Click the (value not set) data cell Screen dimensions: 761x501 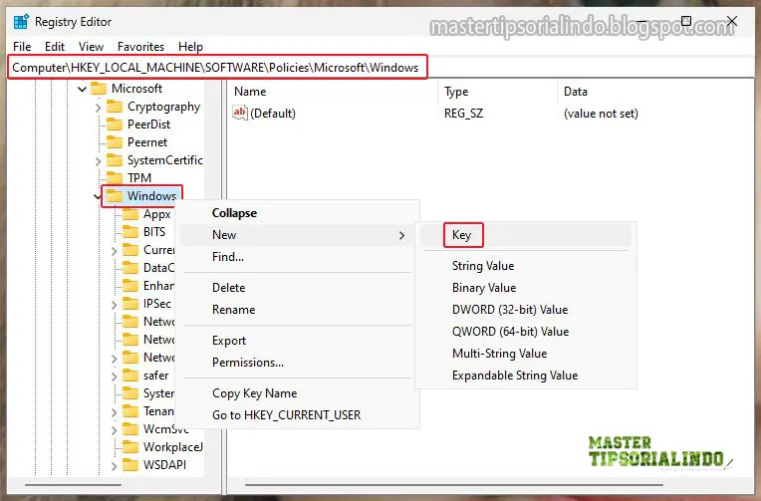tap(601, 114)
